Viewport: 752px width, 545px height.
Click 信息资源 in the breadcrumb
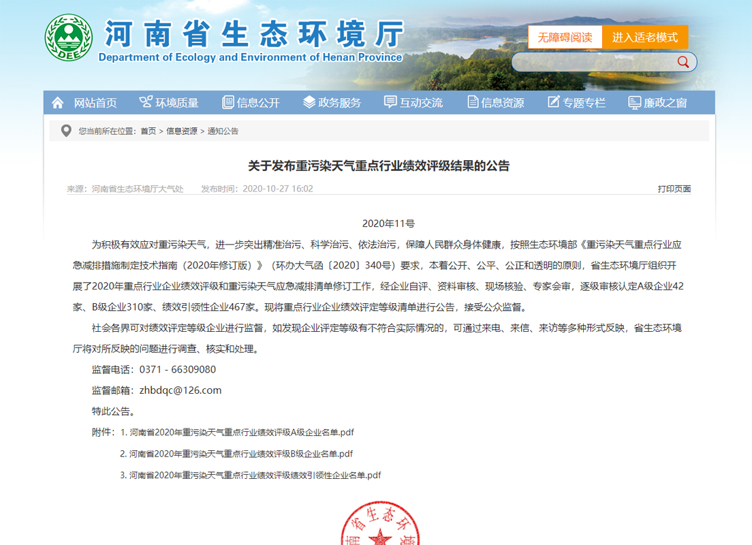point(182,131)
